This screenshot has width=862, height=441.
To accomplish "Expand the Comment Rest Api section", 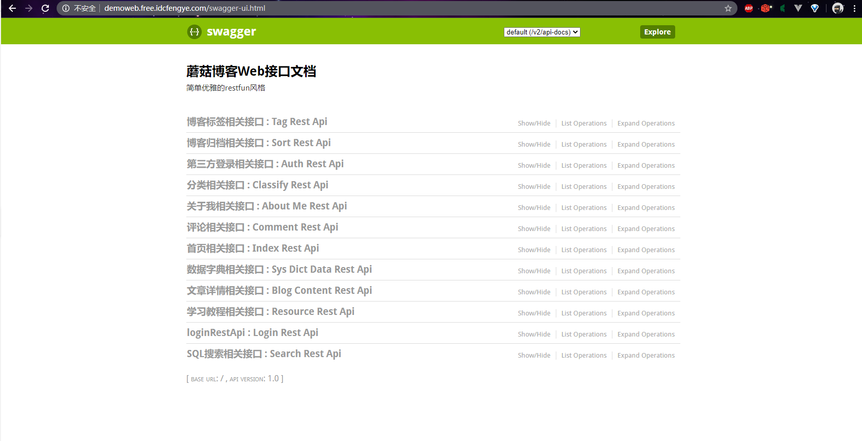I will (x=262, y=227).
